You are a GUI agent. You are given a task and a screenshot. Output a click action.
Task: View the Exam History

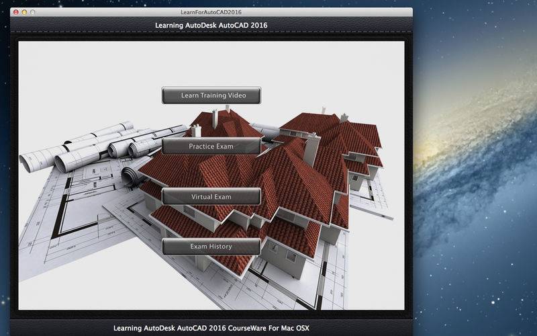(211, 247)
